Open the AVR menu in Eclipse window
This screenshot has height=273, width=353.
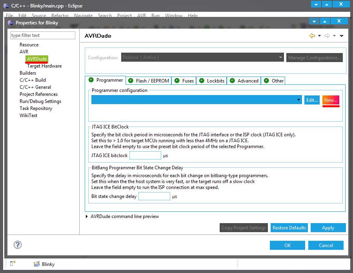pyautogui.click(x=142, y=16)
